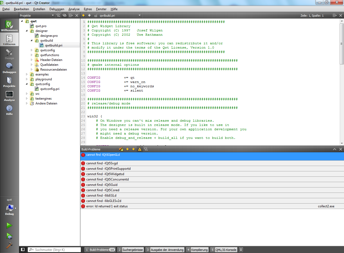Viewport: 344px width, 253px height.
Task: Click the green Run button
Action: click(x=9, y=225)
